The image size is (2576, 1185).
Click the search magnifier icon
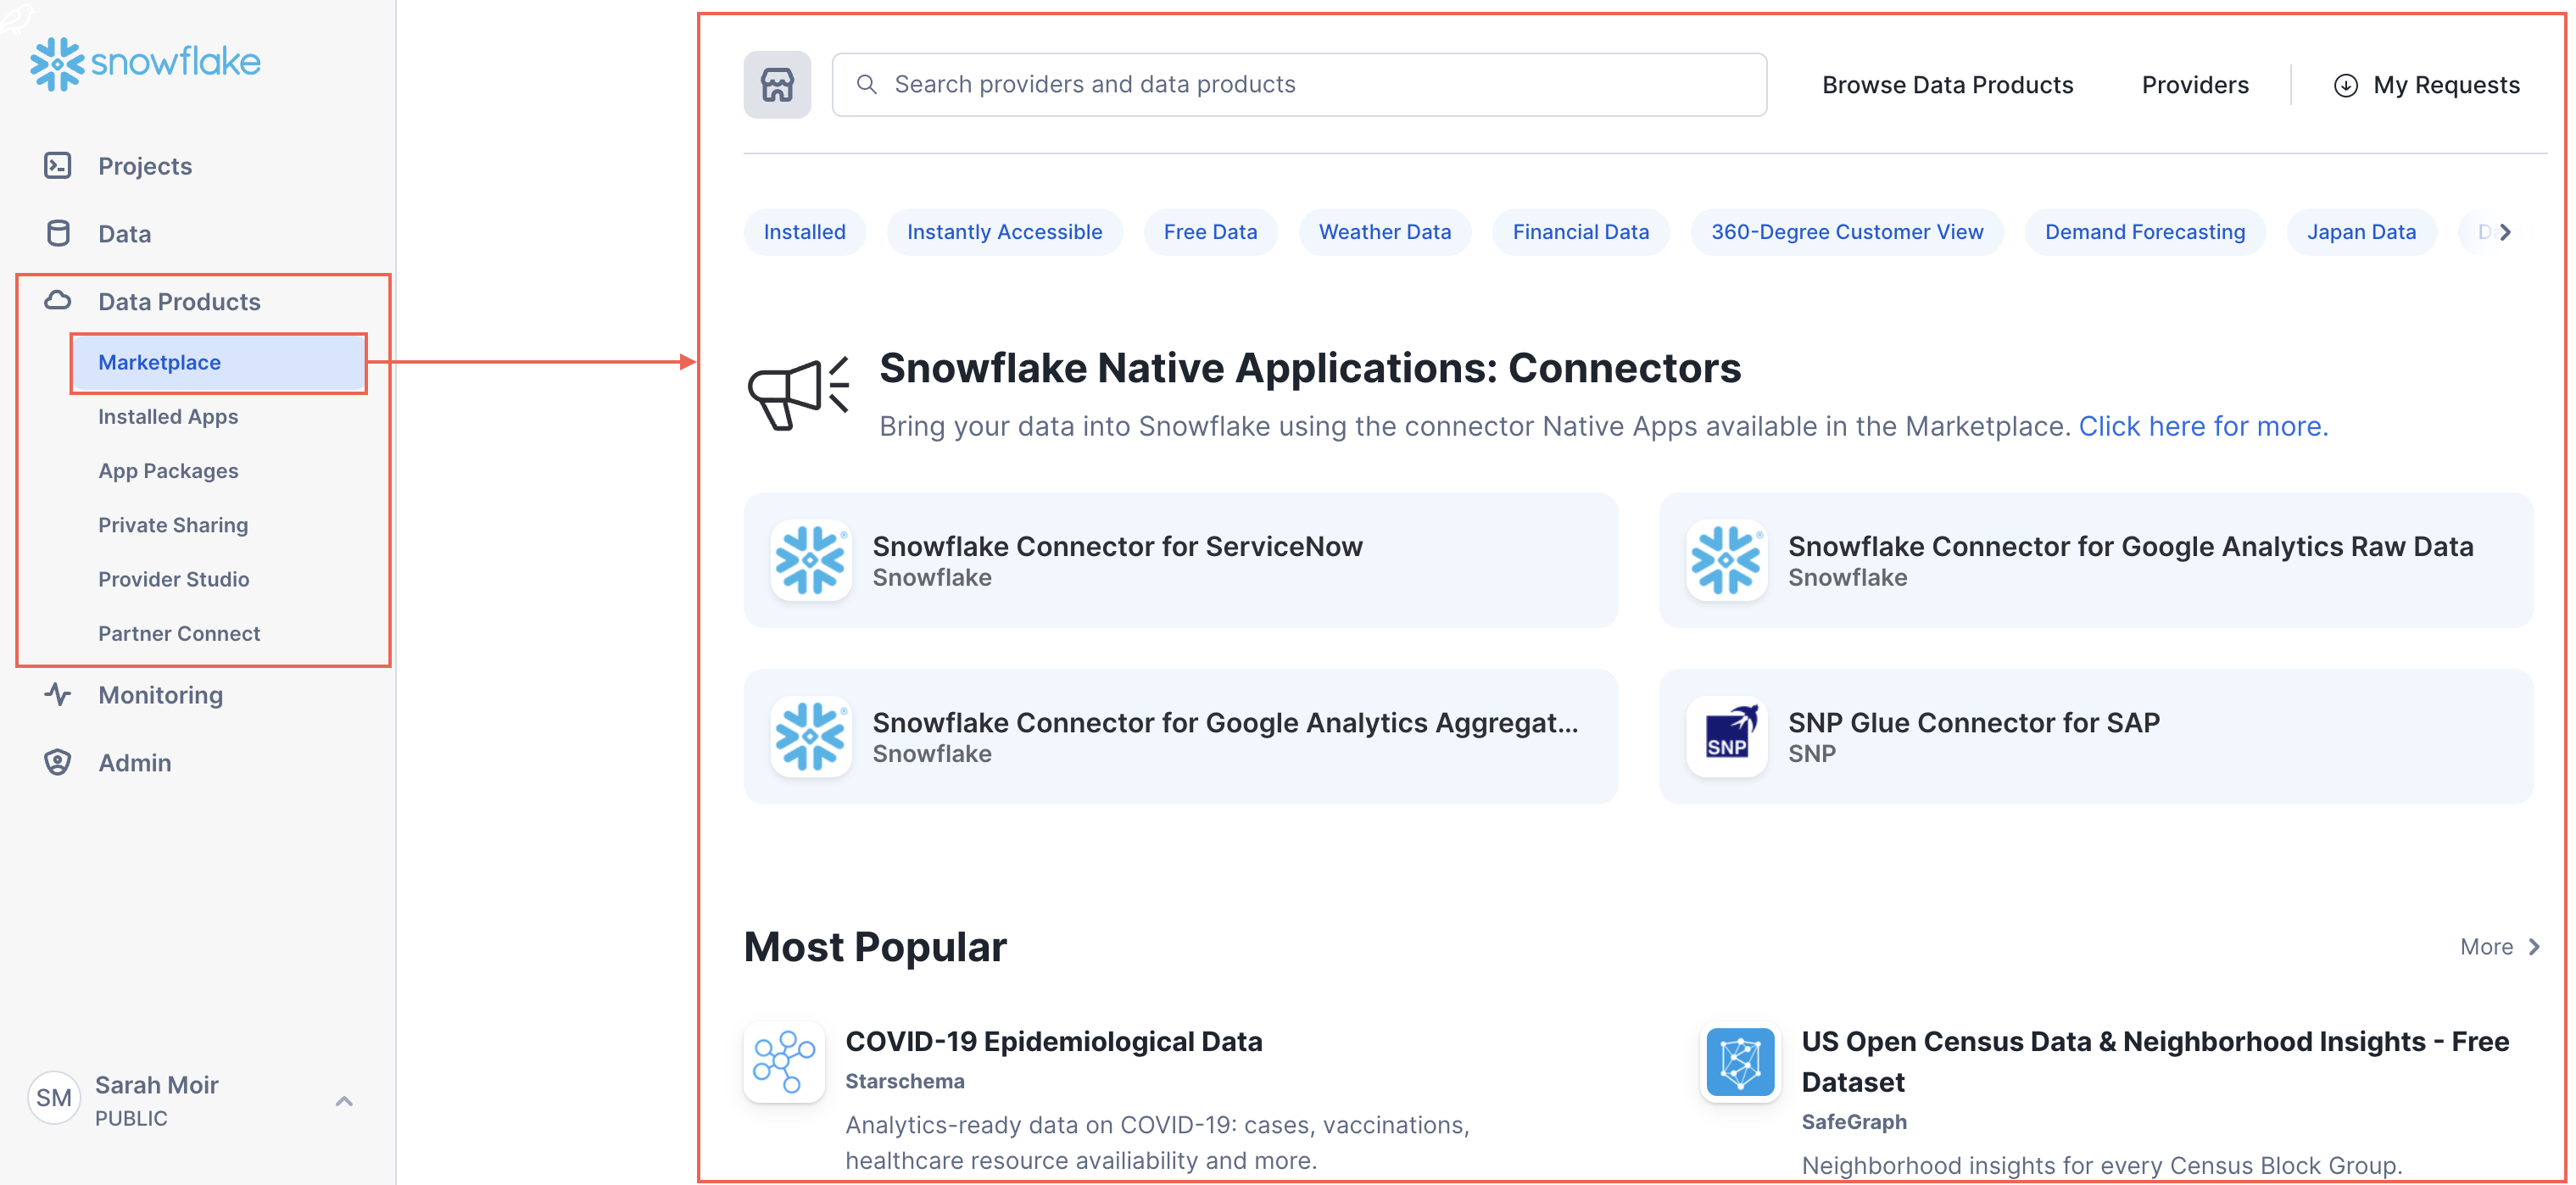coord(867,84)
